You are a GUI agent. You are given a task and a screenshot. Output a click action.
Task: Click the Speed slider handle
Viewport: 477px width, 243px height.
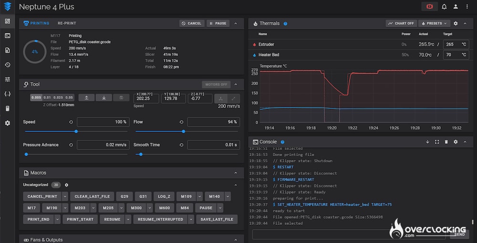[76, 131]
